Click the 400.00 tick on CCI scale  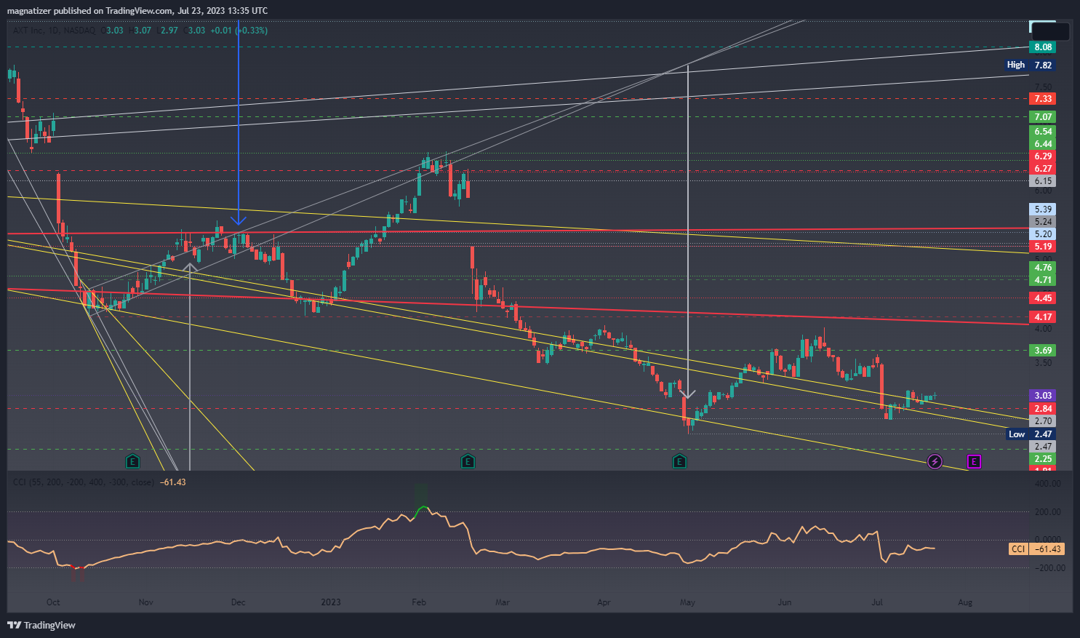1047,484
